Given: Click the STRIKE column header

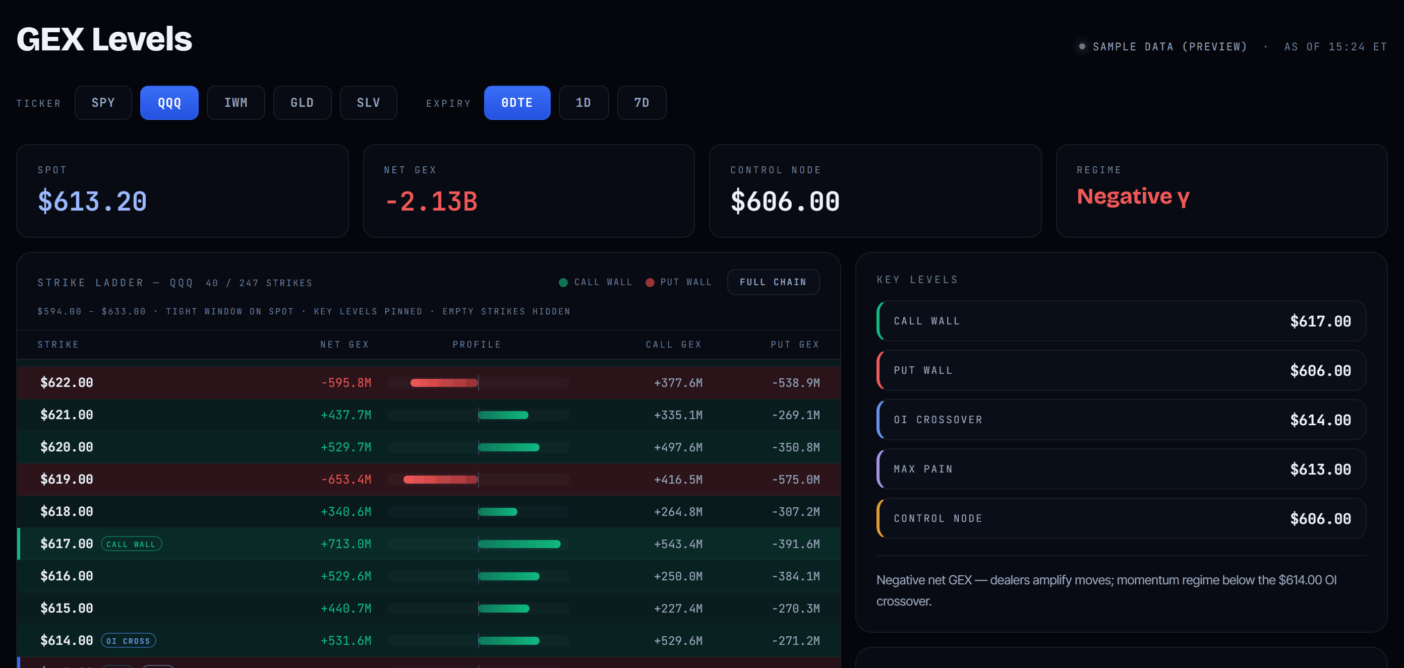Looking at the screenshot, I should [x=58, y=344].
